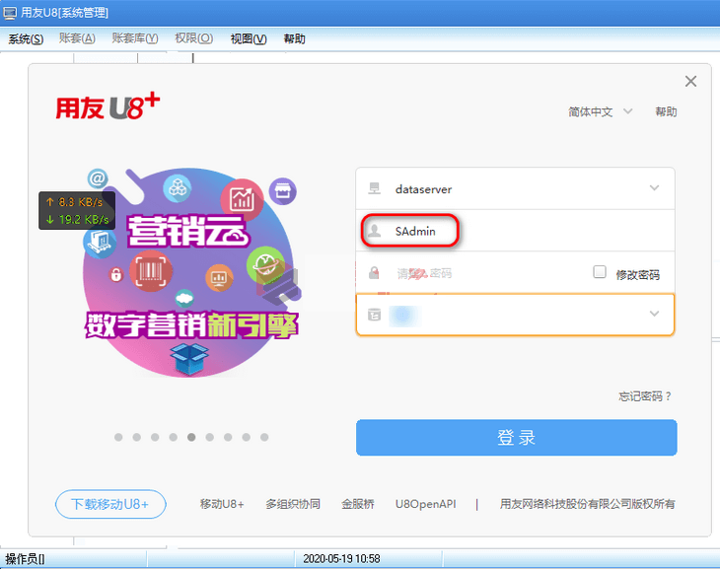Toggle the 修改密码 checkbox
Image resolution: width=720 pixels, height=569 pixels.
(x=600, y=272)
